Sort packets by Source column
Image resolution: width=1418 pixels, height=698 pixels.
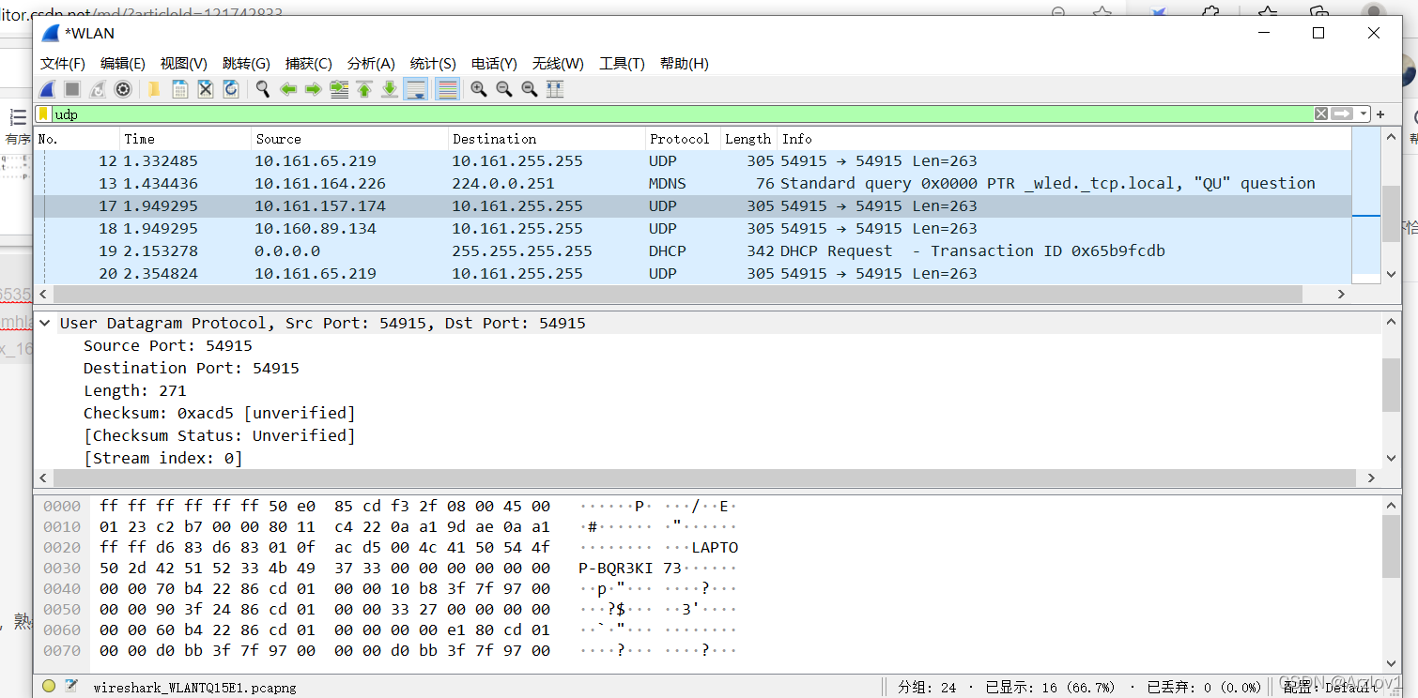pos(349,139)
